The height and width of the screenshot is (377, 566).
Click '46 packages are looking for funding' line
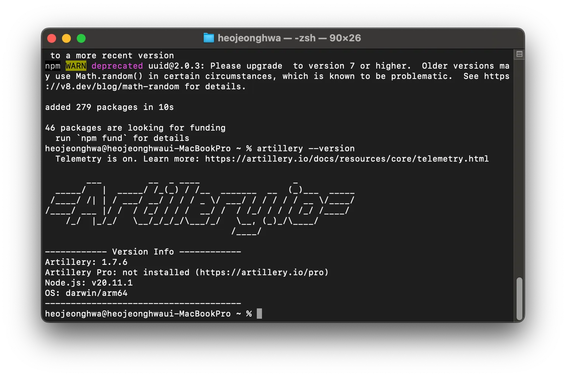pyautogui.click(x=135, y=128)
